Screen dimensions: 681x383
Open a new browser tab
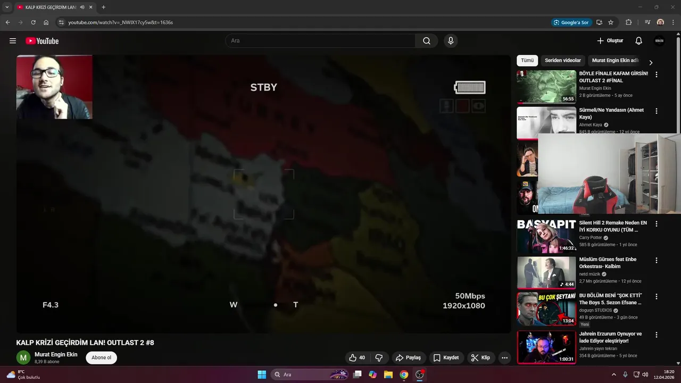tap(103, 7)
